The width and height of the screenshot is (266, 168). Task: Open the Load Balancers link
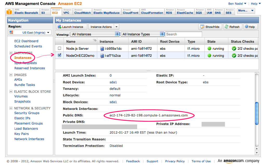(x=26, y=129)
